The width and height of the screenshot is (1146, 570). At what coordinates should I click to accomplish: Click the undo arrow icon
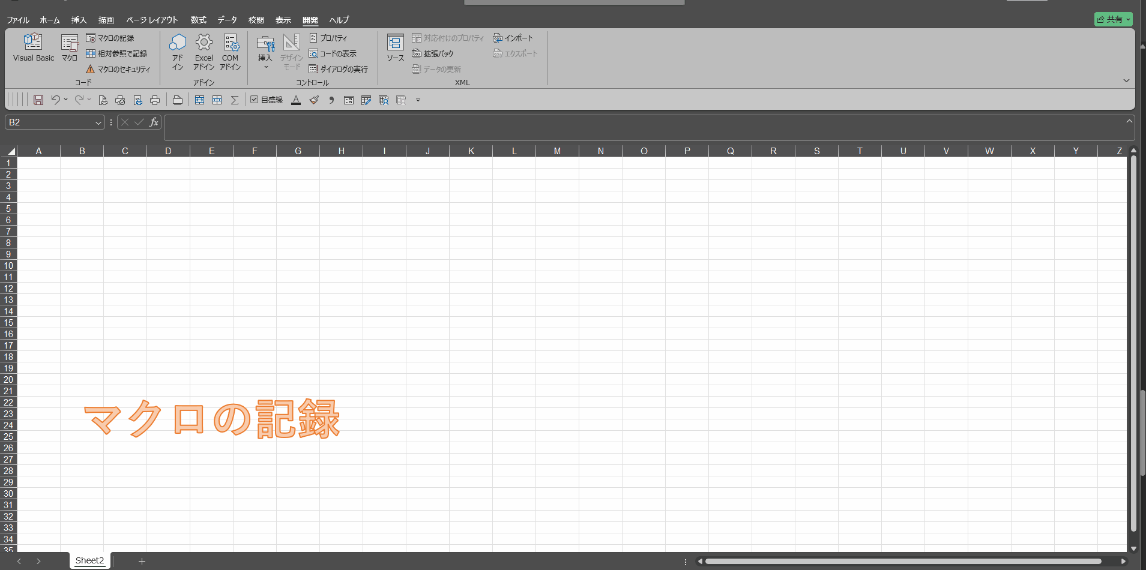[55, 100]
